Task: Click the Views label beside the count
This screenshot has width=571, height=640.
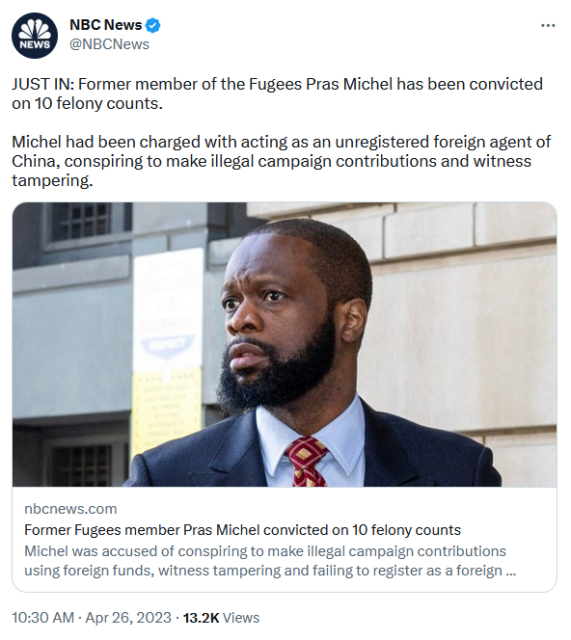Action: [241, 618]
